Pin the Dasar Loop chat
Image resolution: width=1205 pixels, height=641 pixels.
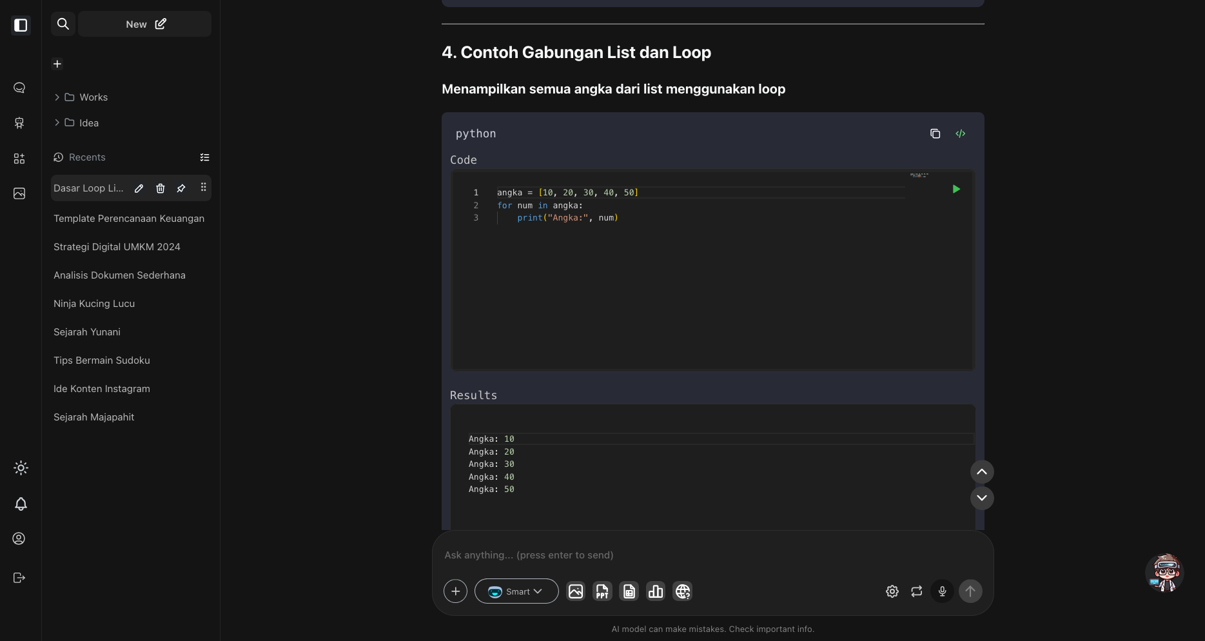181,188
